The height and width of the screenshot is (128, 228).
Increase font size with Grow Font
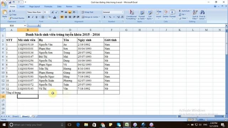[x=53, y=12]
